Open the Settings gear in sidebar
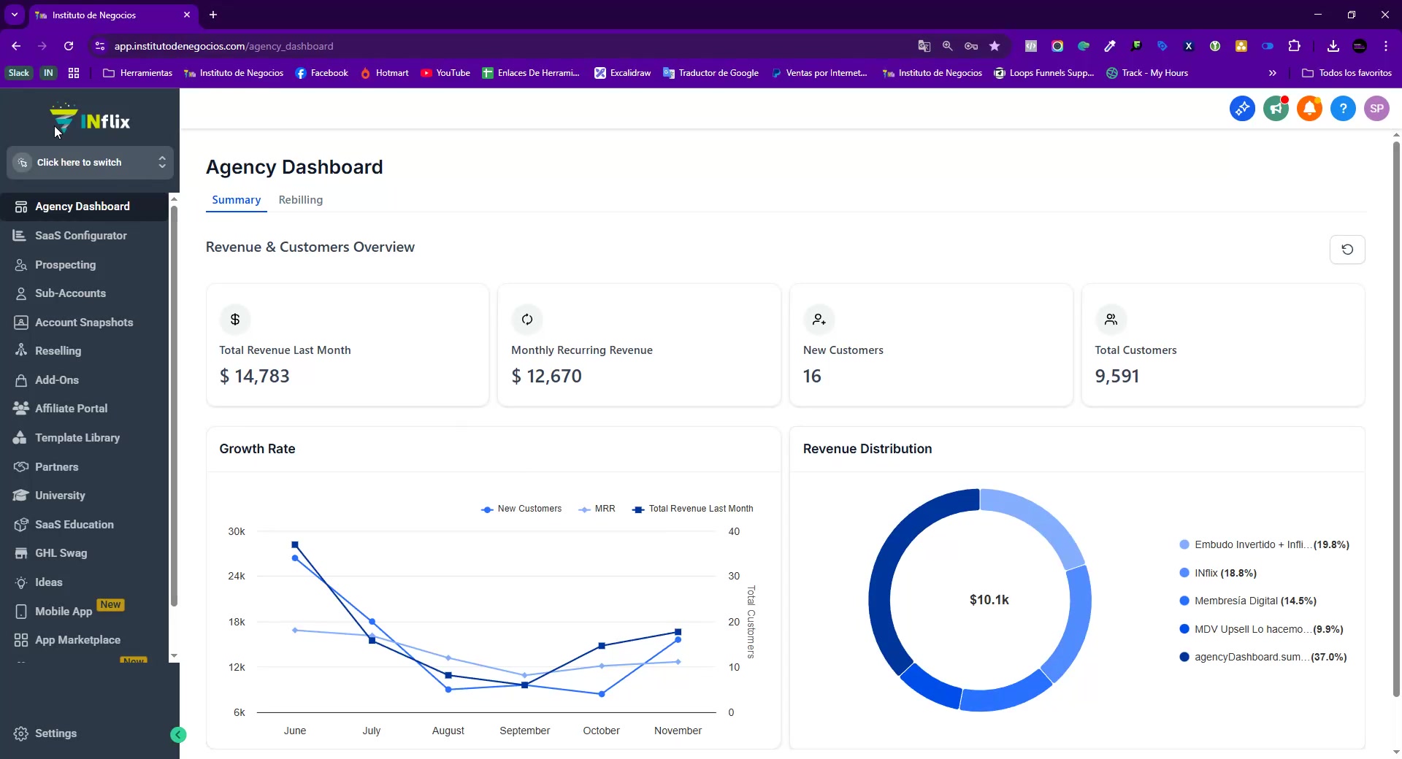1402x759 pixels. (x=21, y=733)
